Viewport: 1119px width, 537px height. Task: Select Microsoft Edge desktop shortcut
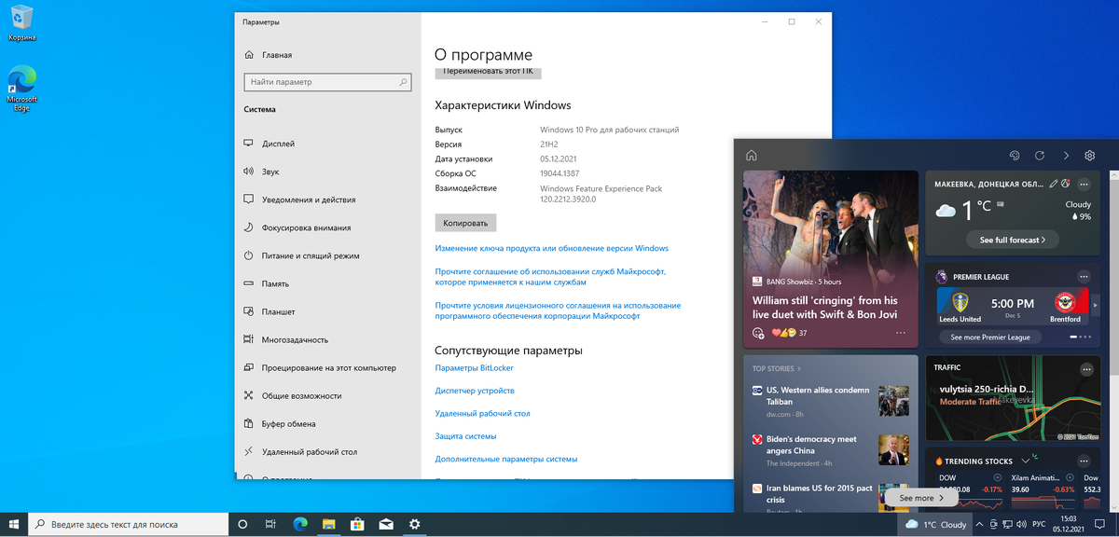[x=22, y=89]
